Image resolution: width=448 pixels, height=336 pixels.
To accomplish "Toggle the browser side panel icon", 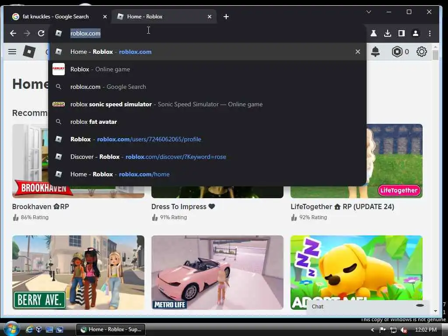I will [402, 33].
